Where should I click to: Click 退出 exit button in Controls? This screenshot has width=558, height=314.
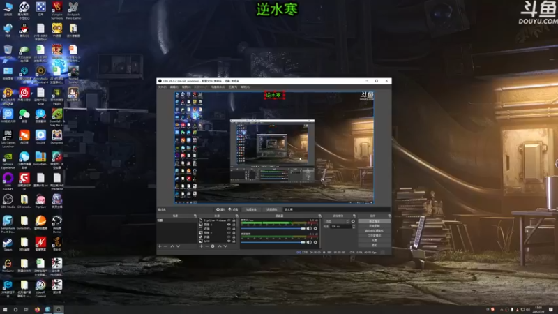point(375,245)
